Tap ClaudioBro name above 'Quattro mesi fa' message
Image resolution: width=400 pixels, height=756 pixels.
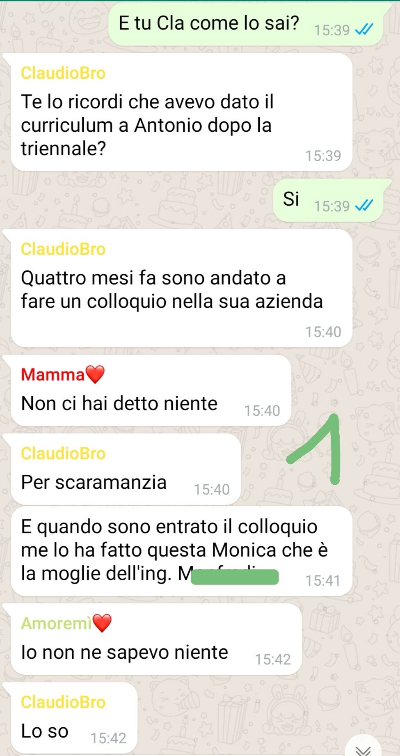[x=63, y=249]
